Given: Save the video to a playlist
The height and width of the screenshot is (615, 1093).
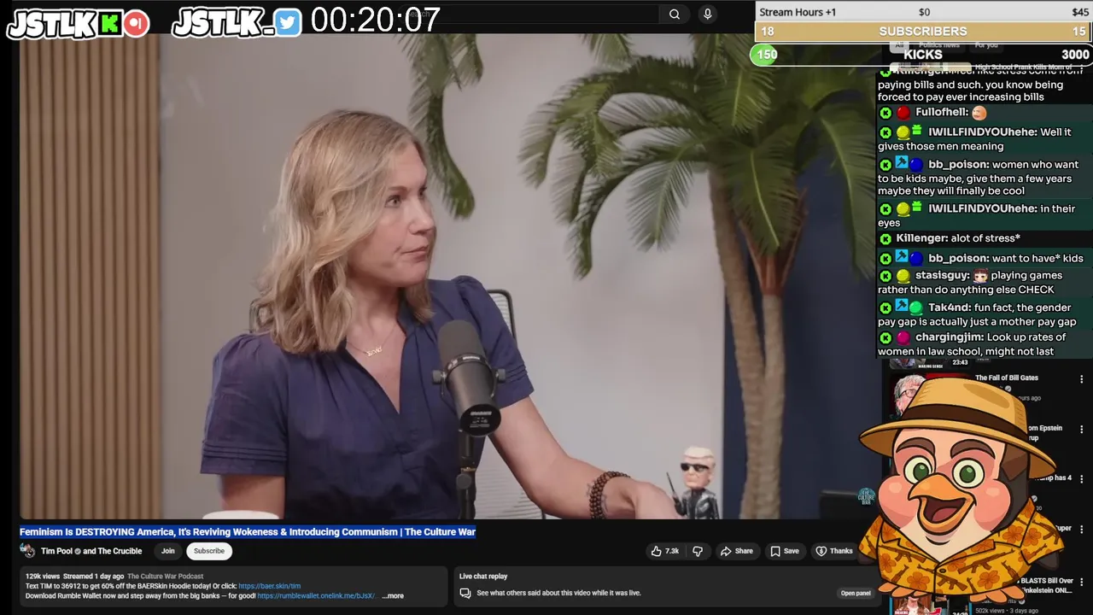Looking at the screenshot, I should [x=785, y=551].
